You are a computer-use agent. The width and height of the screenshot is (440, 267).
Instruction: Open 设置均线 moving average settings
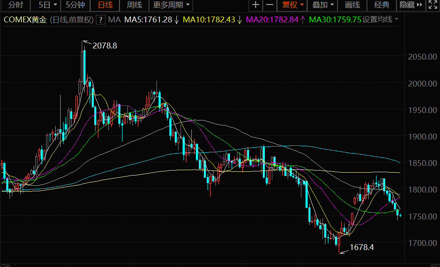380,19
